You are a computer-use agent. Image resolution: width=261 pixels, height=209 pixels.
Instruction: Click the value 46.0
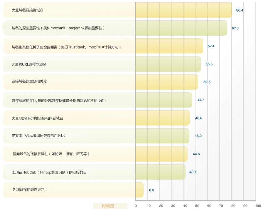point(198,136)
